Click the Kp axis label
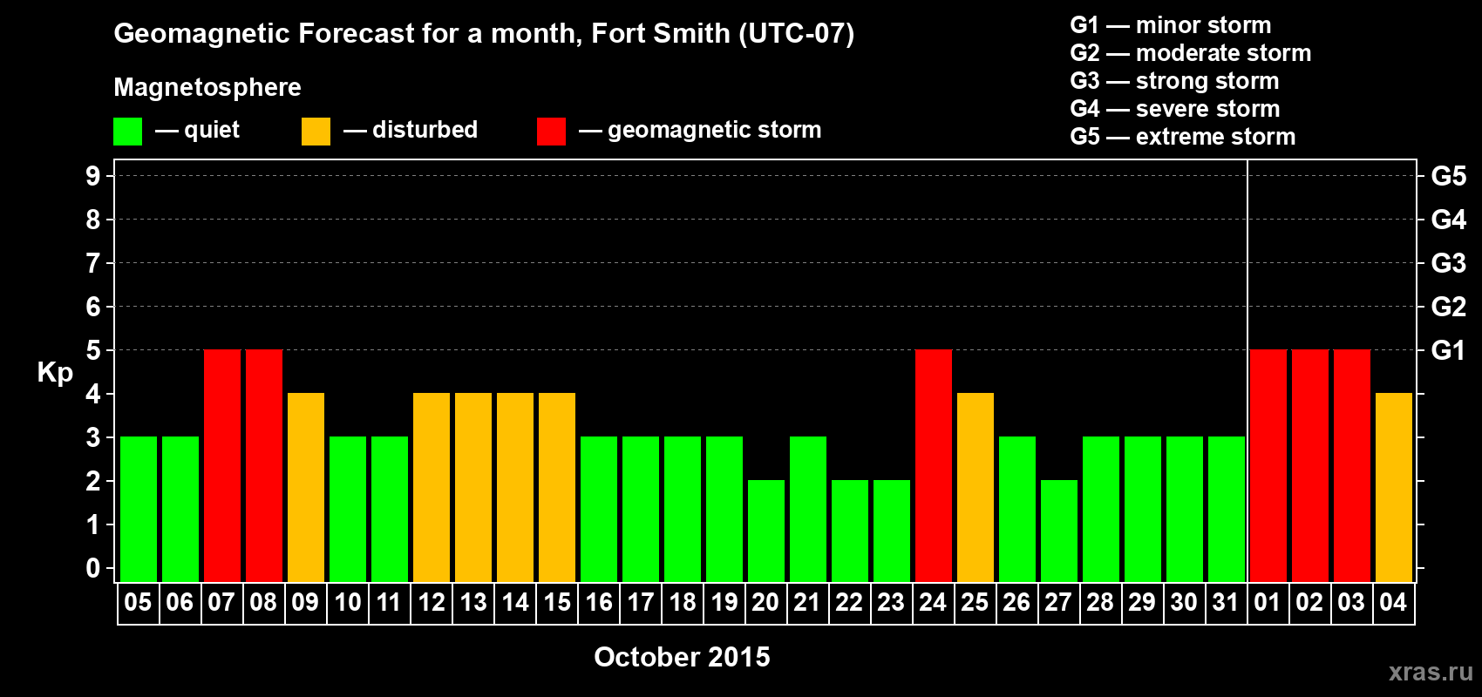 (x=55, y=373)
